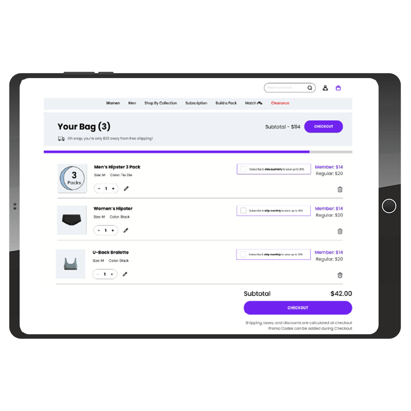Image resolution: width=411 pixels, height=411 pixels.
Task: Increase quantity of Men's Hipster 3 Pack
Action: point(113,189)
